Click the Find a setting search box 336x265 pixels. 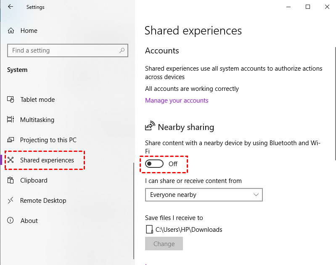(x=68, y=50)
